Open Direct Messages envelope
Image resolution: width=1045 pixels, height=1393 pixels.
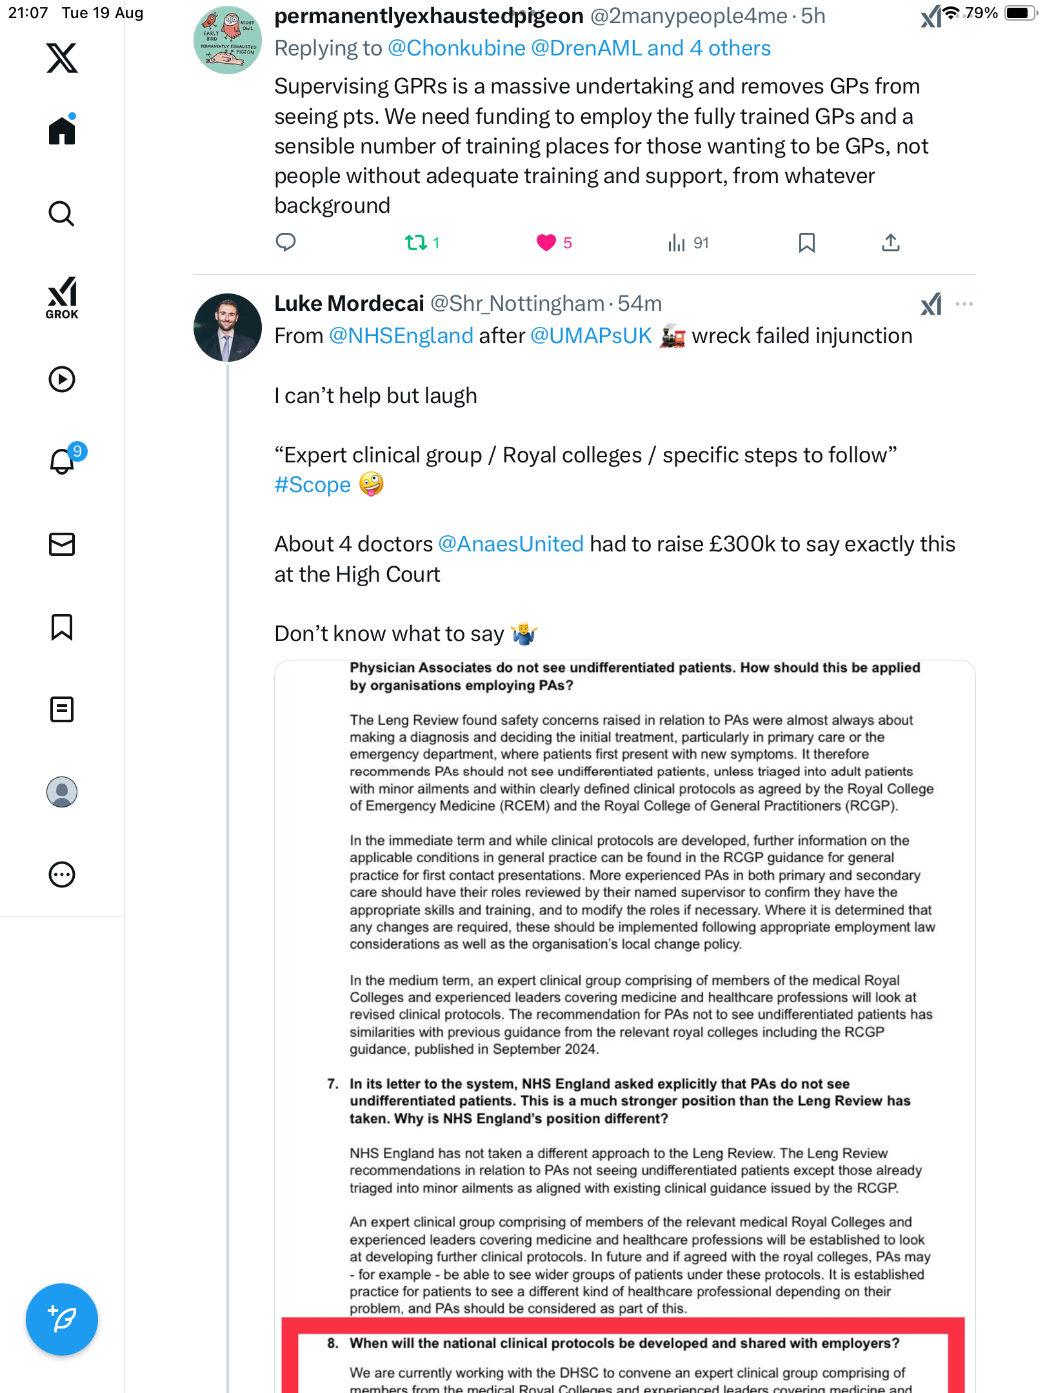[x=62, y=544]
